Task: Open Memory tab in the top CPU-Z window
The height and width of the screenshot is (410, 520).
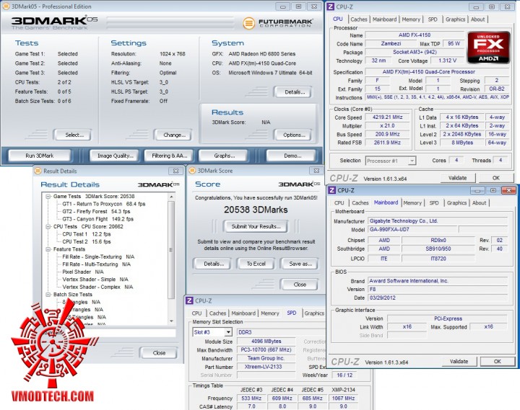Action: [411, 19]
